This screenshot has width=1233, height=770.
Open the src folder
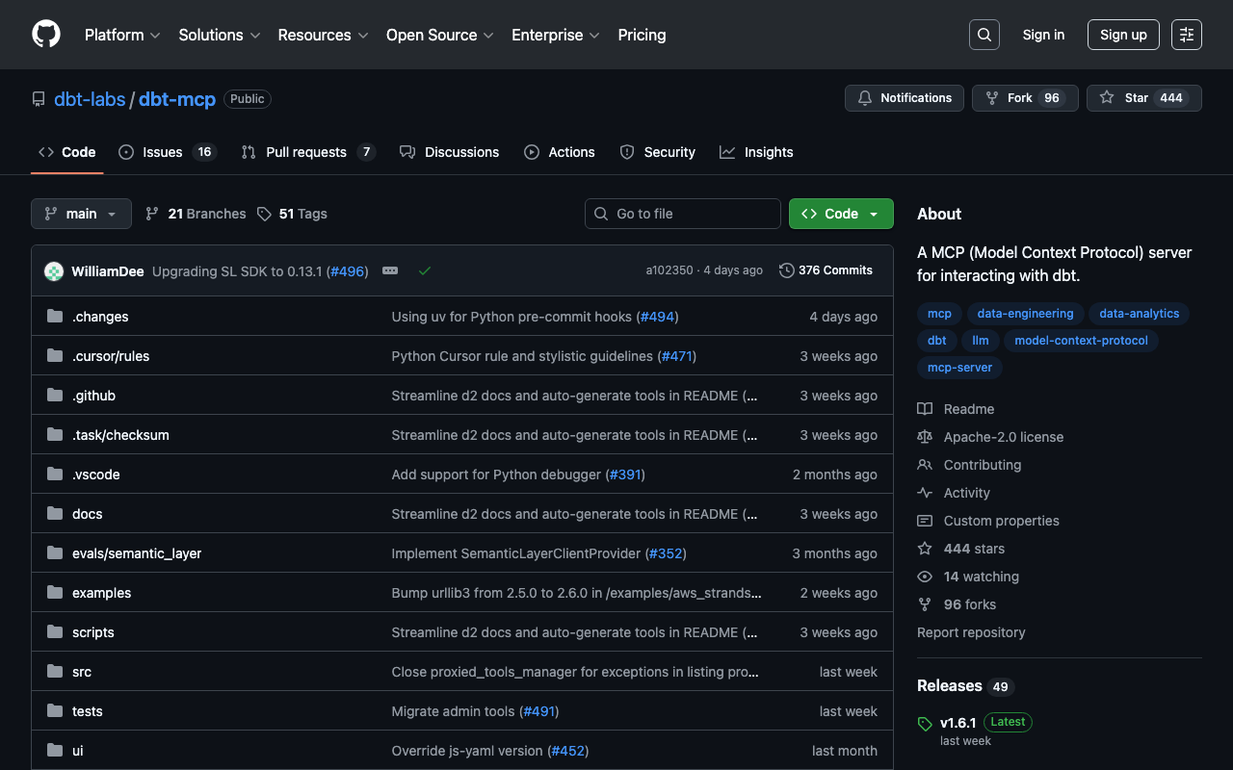tap(82, 672)
